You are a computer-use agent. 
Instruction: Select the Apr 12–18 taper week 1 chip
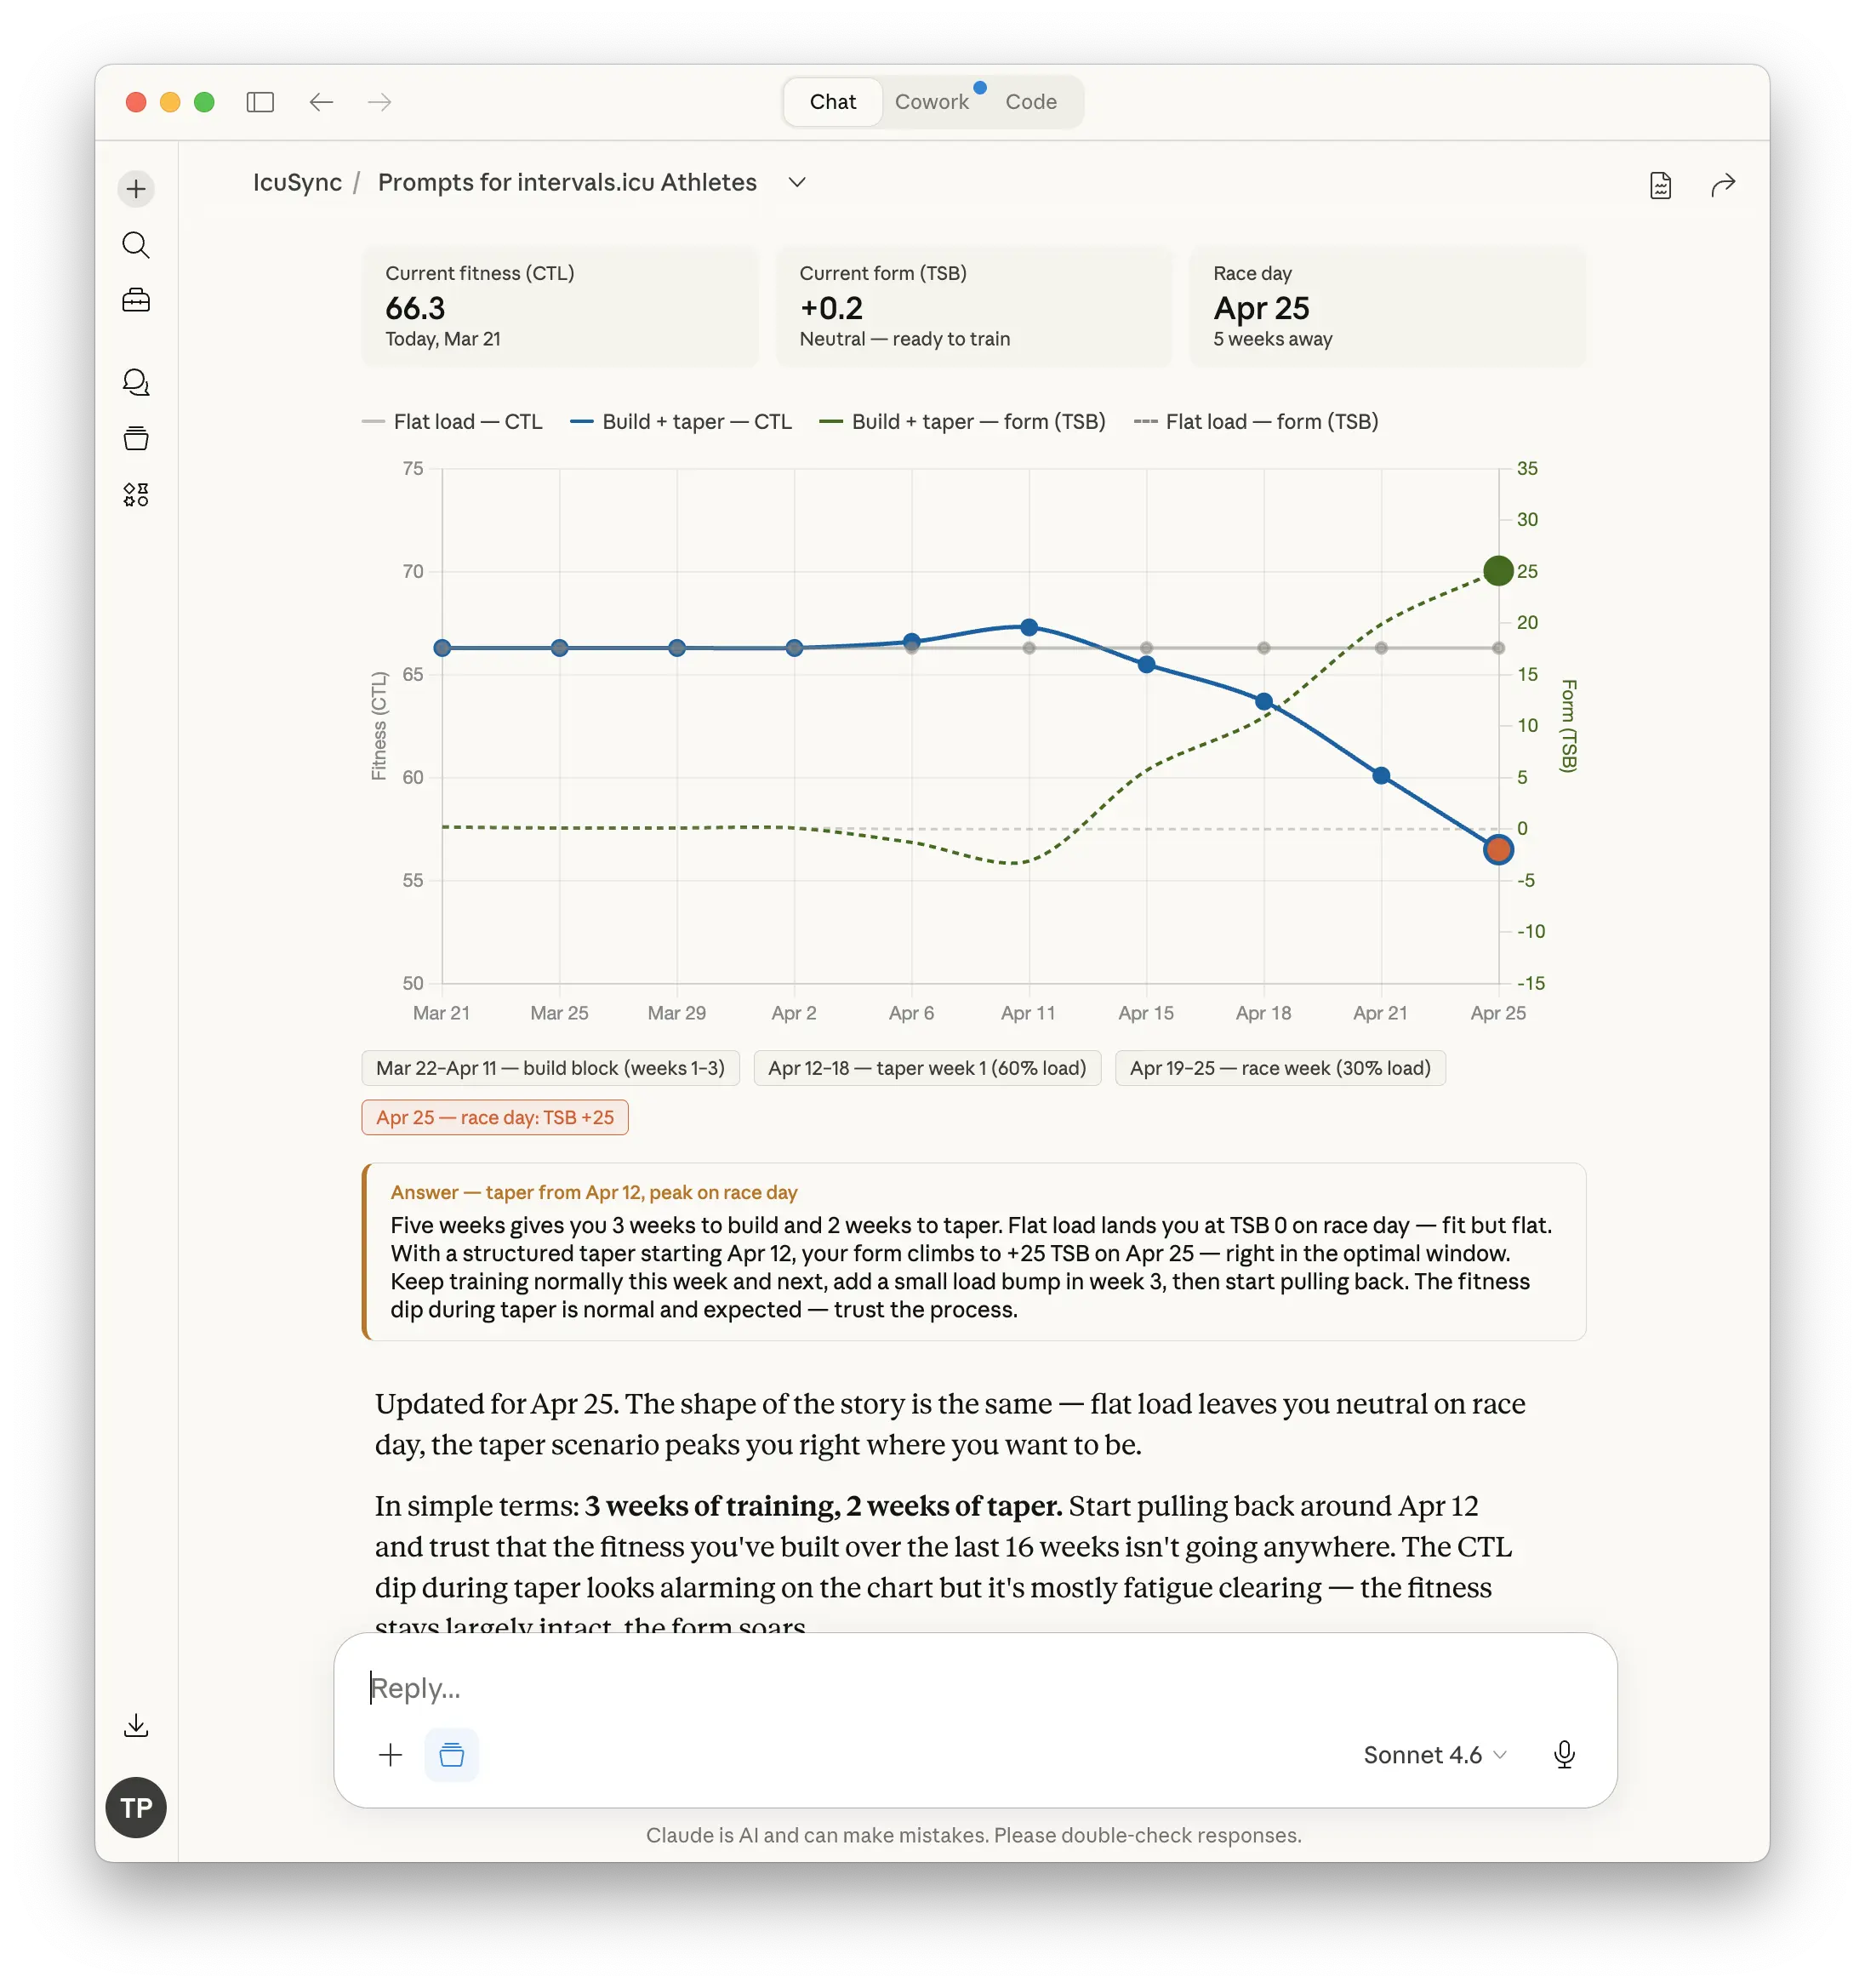(x=927, y=1068)
